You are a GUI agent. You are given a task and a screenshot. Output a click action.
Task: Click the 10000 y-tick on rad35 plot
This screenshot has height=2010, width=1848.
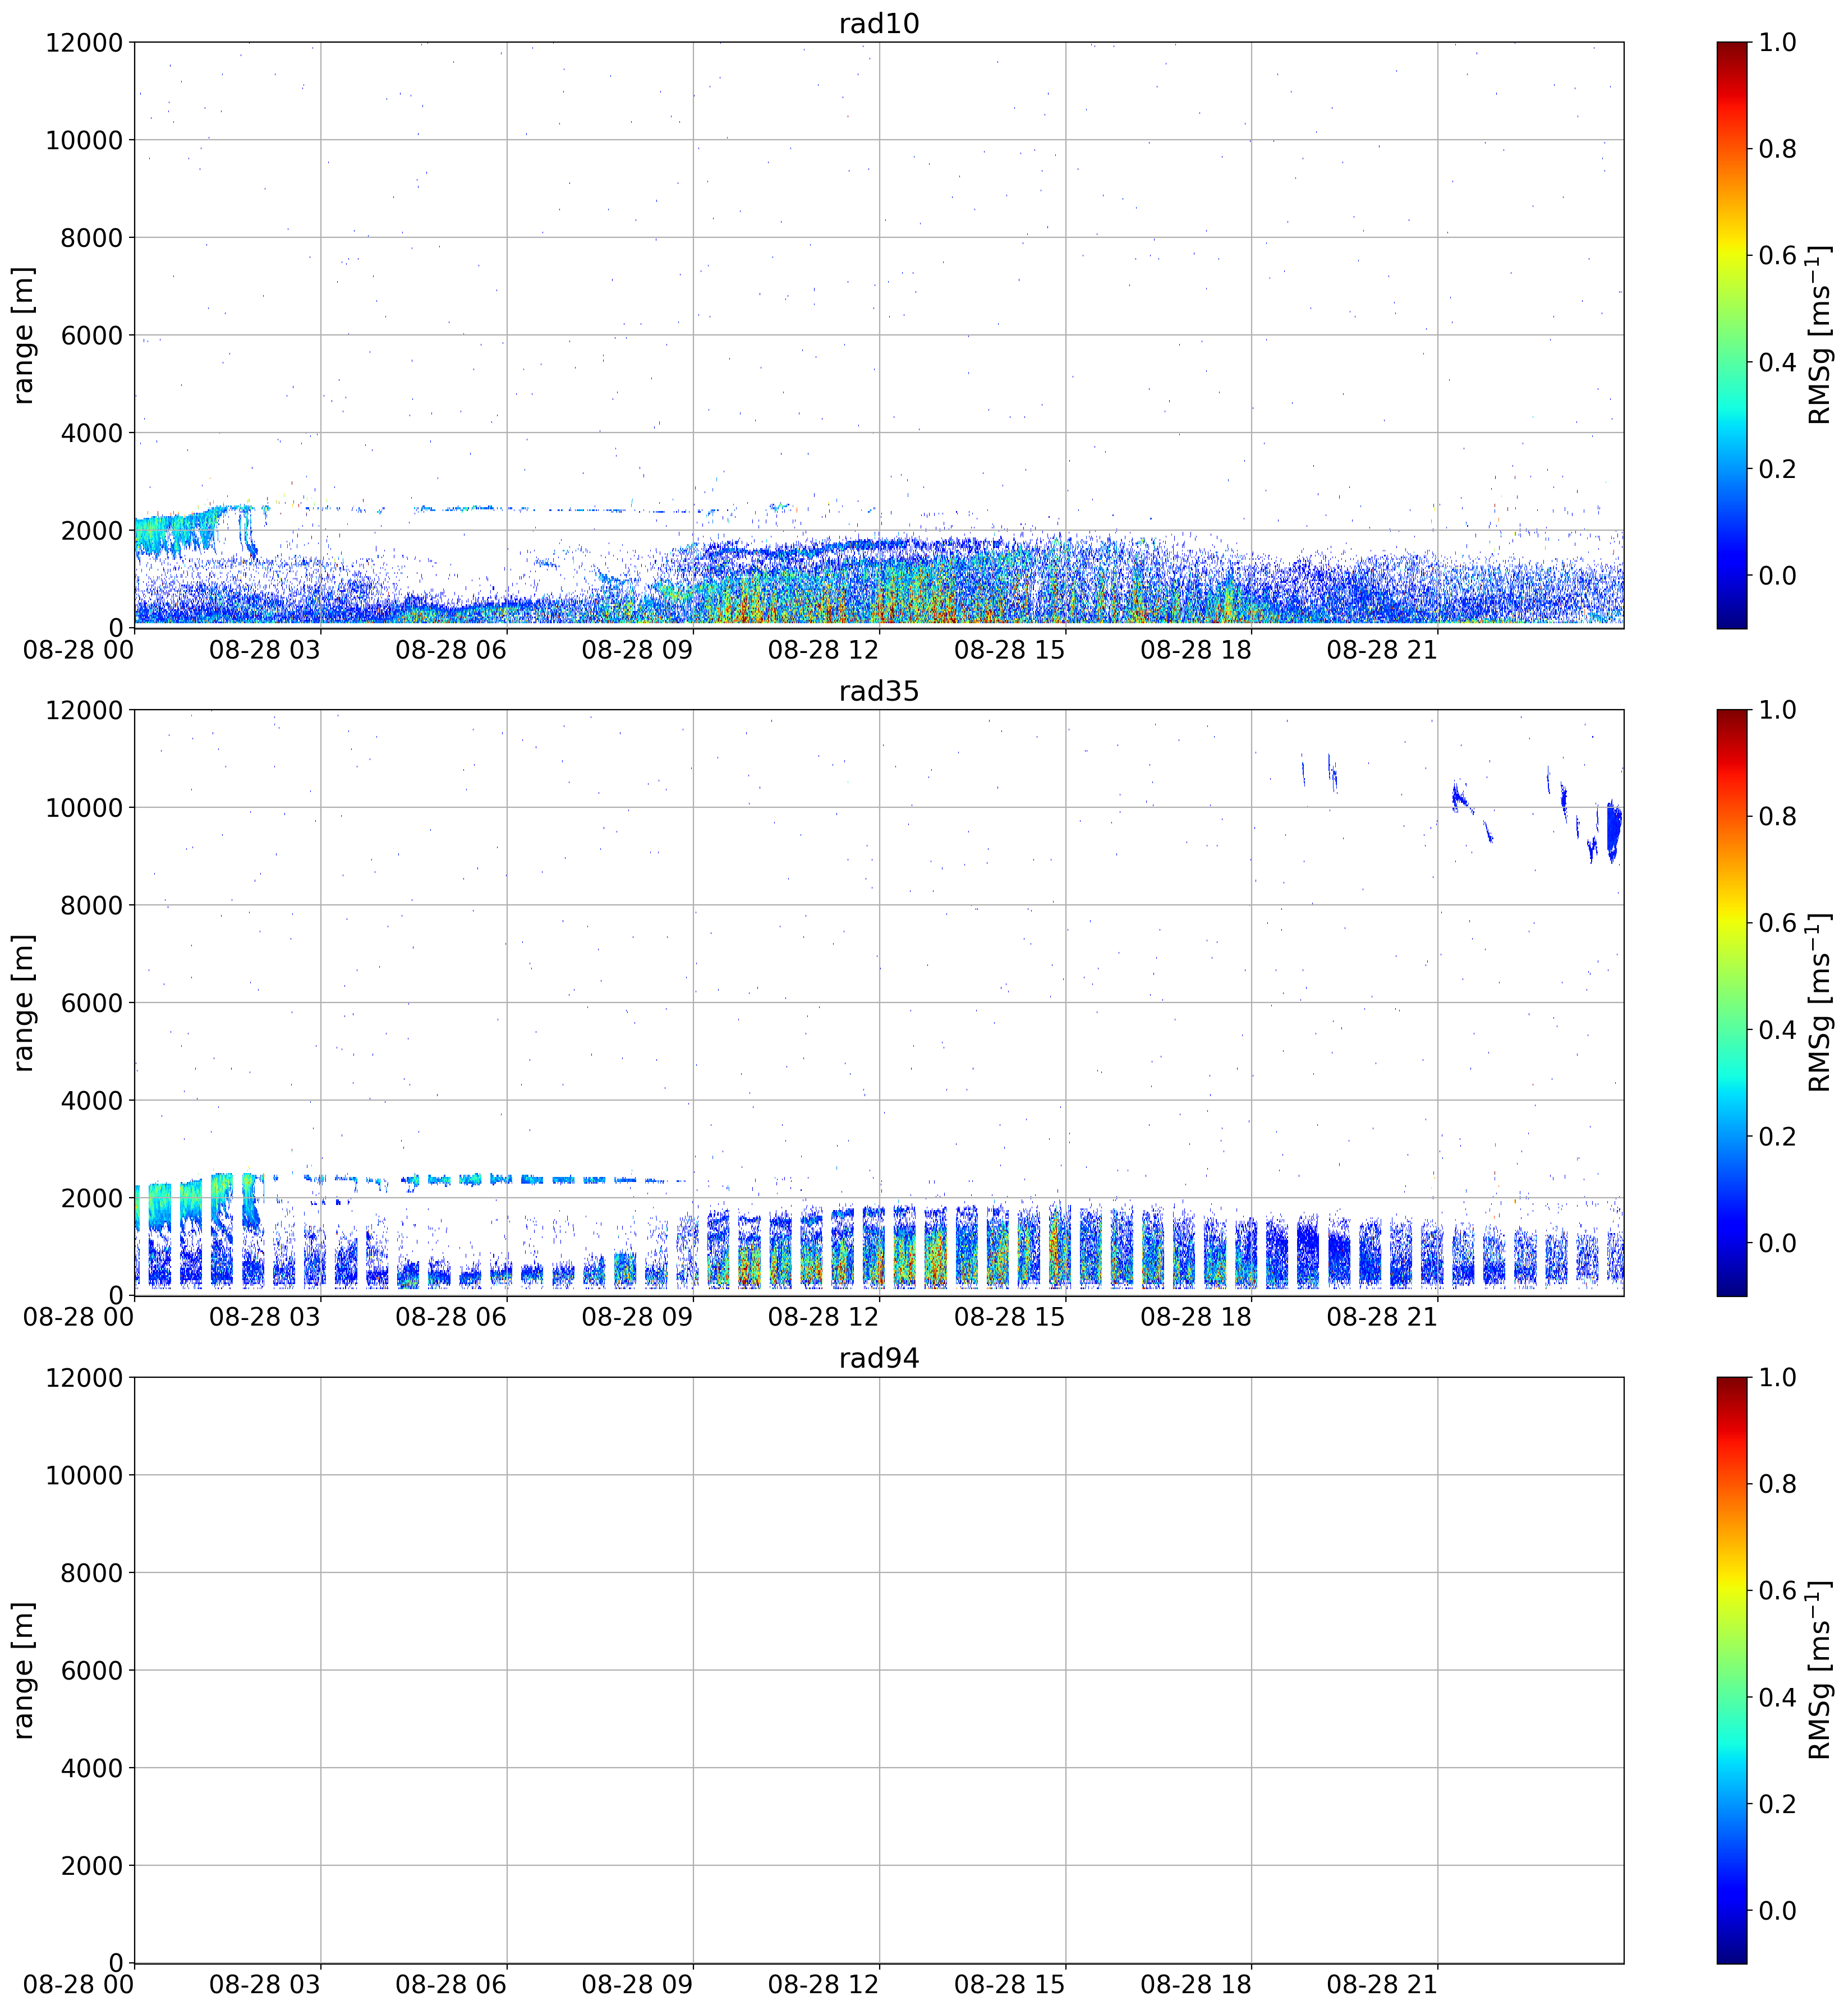[x=84, y=807]
